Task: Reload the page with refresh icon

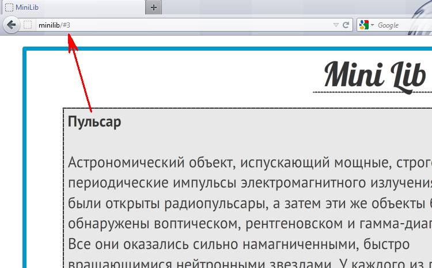Action: pyautogui.click(x=346, y=25)
